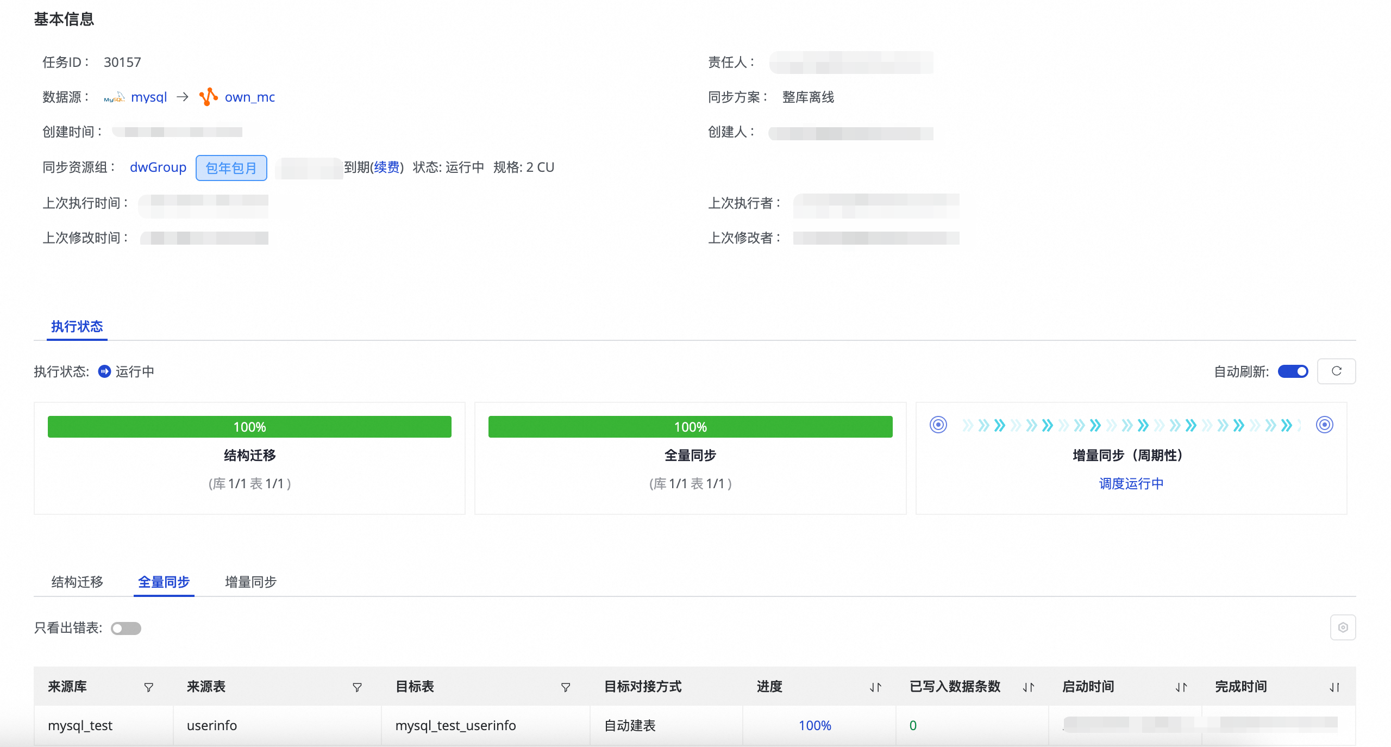This screenshot has height=747, width=1391.
Task: Click the incremental sync end node icon
Action: pos(1324,425)
